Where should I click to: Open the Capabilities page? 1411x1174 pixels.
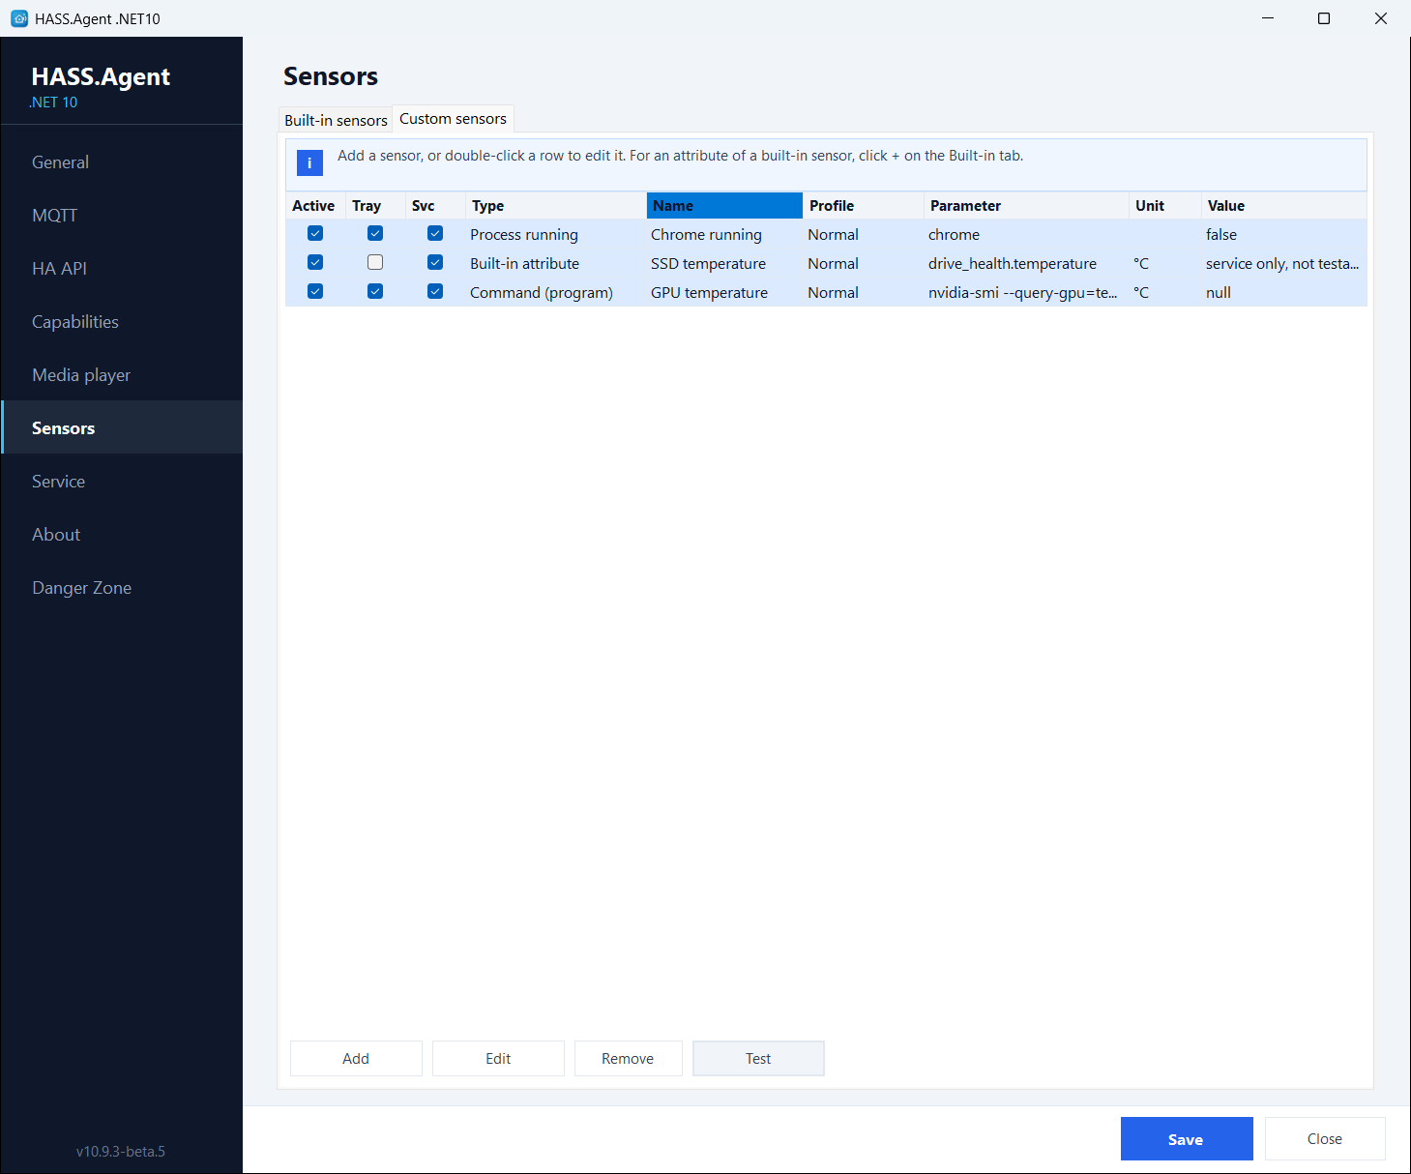pos(122,322)
